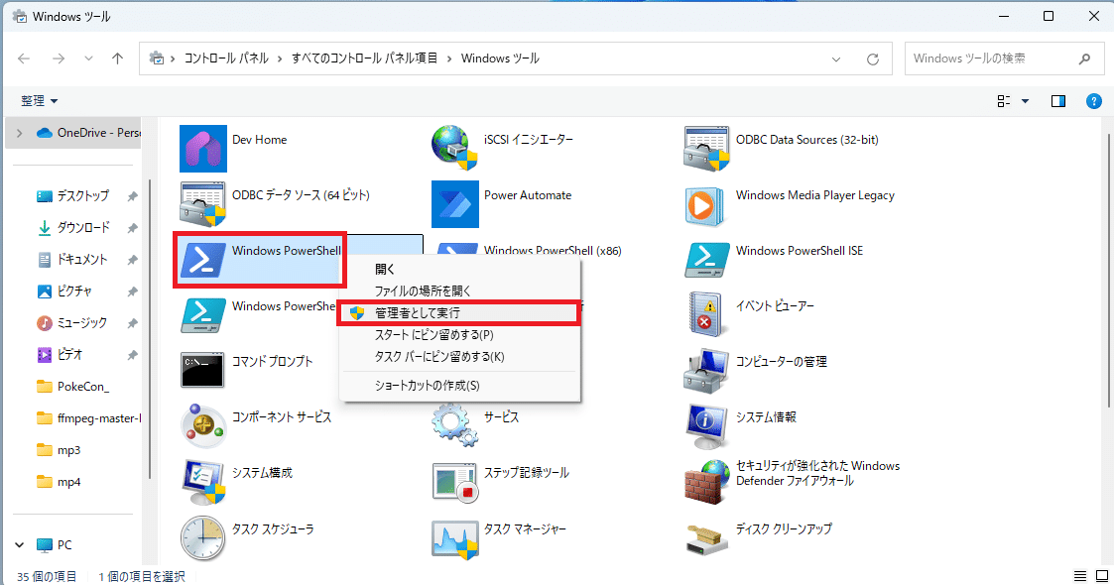Expand chevron after コントロール パネル breadcrumb
Viewport: 1114px width, 585px height.
(280, 58)
